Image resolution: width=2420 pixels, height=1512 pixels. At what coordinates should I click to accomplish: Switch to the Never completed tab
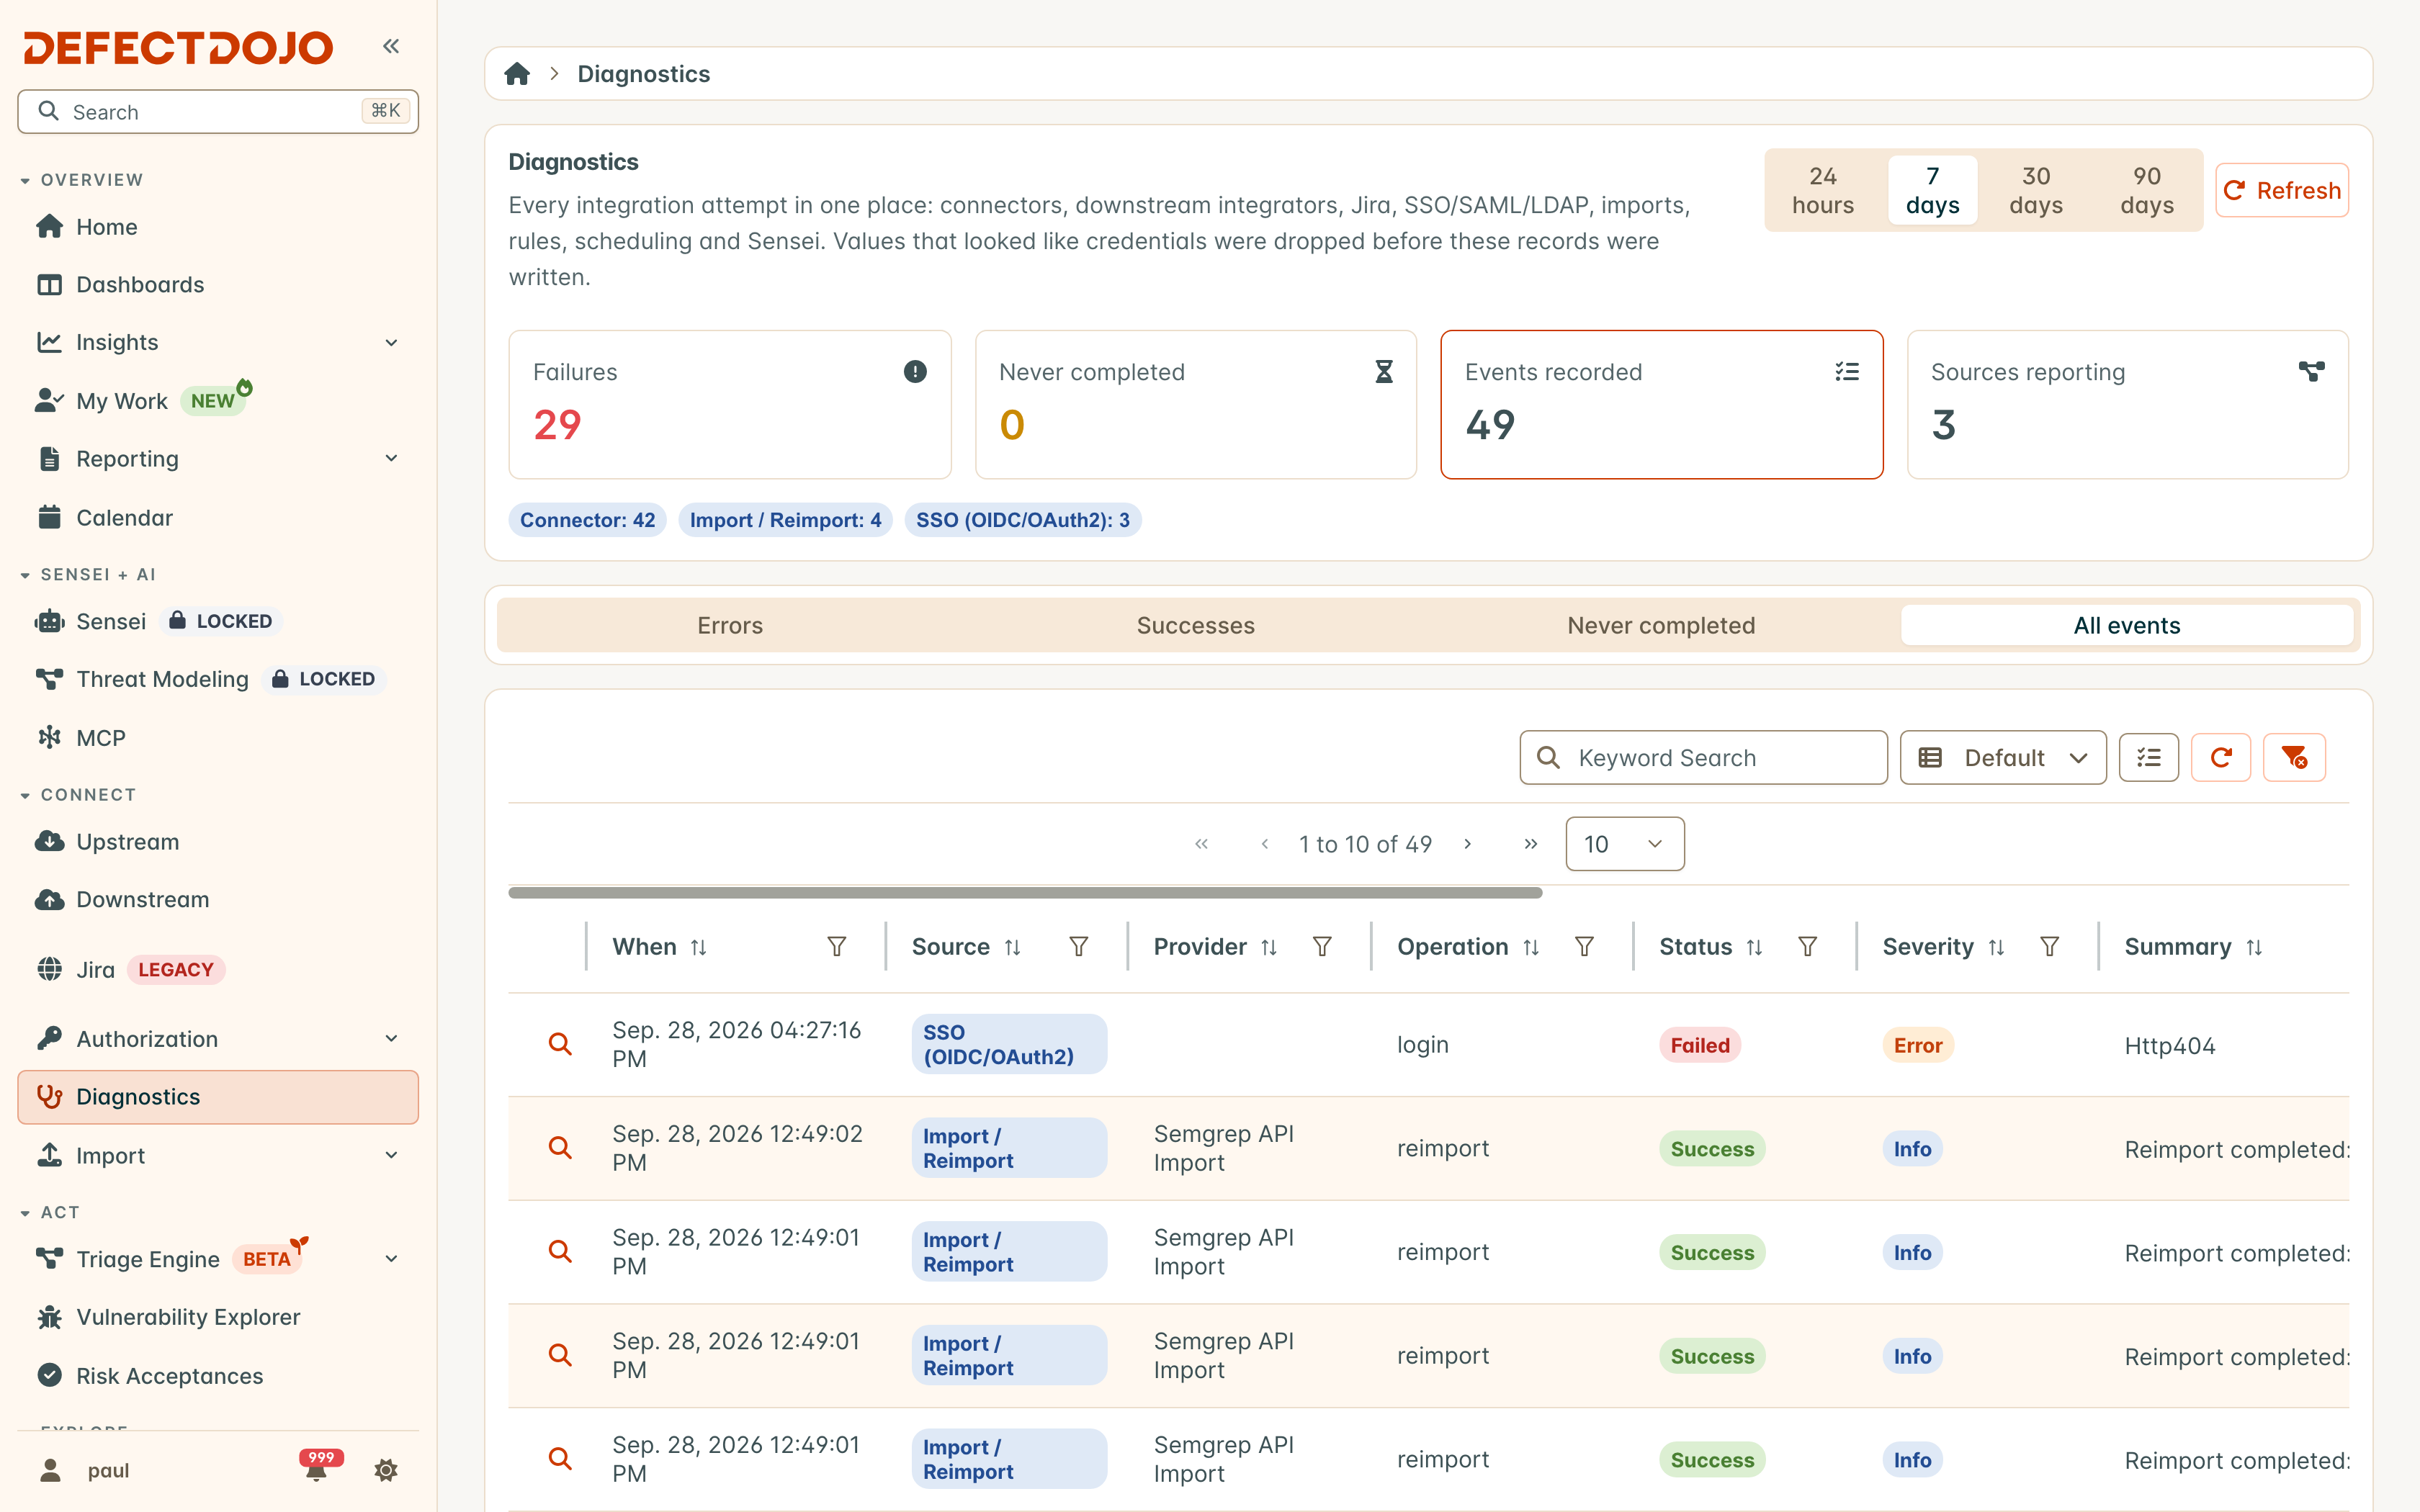click(x=1661, y=625)
